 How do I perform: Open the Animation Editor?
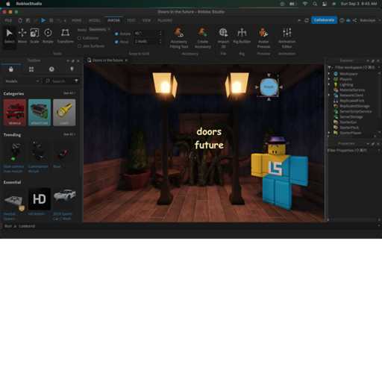(286, 38)
